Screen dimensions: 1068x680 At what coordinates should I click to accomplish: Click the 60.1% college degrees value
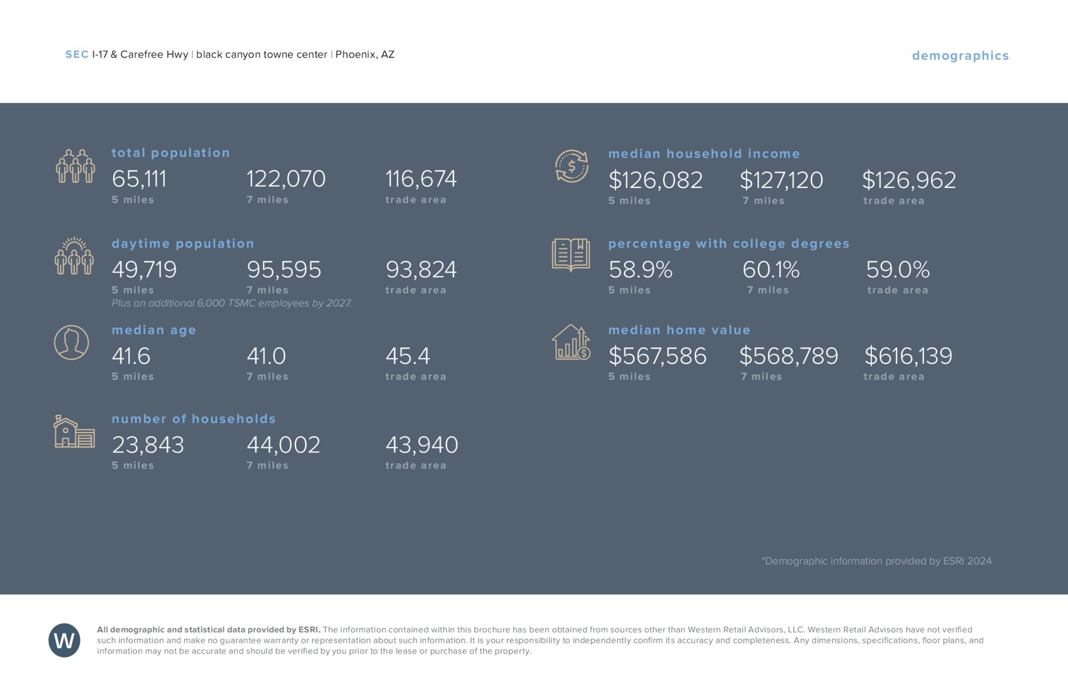[771, 270]
